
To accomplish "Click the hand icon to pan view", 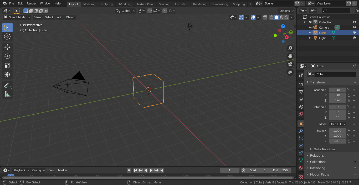I will point(290,56).
